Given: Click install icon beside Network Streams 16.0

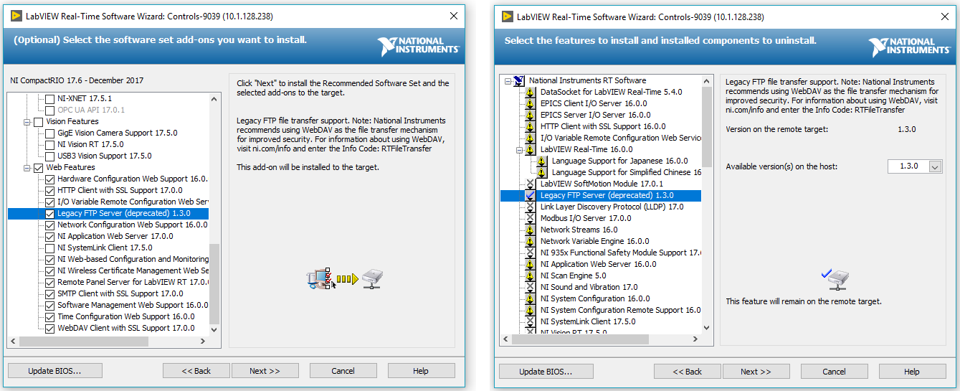Looking at the screenshot, I should [531, 230].
